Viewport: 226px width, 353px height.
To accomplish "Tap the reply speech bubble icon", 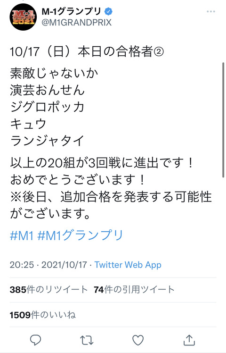I will tap(35, 340).
